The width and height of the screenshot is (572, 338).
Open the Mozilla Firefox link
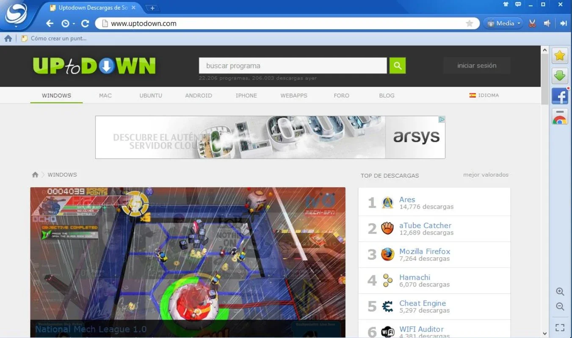[425, 251]
